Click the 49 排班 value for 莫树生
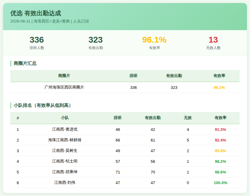The width and height of the screenshot is (250, 196). coord(118,151)
